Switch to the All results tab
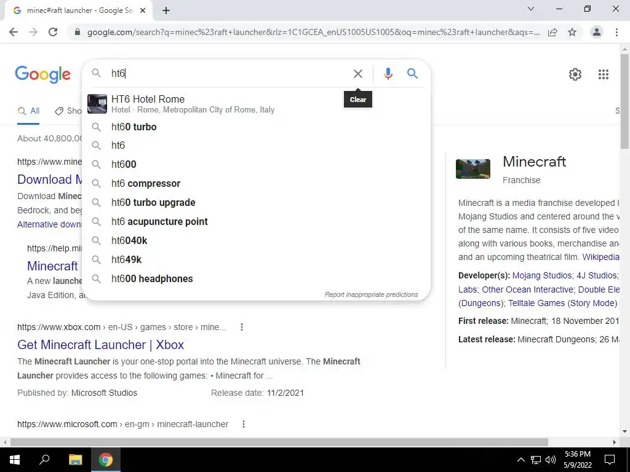 (28, 111)
